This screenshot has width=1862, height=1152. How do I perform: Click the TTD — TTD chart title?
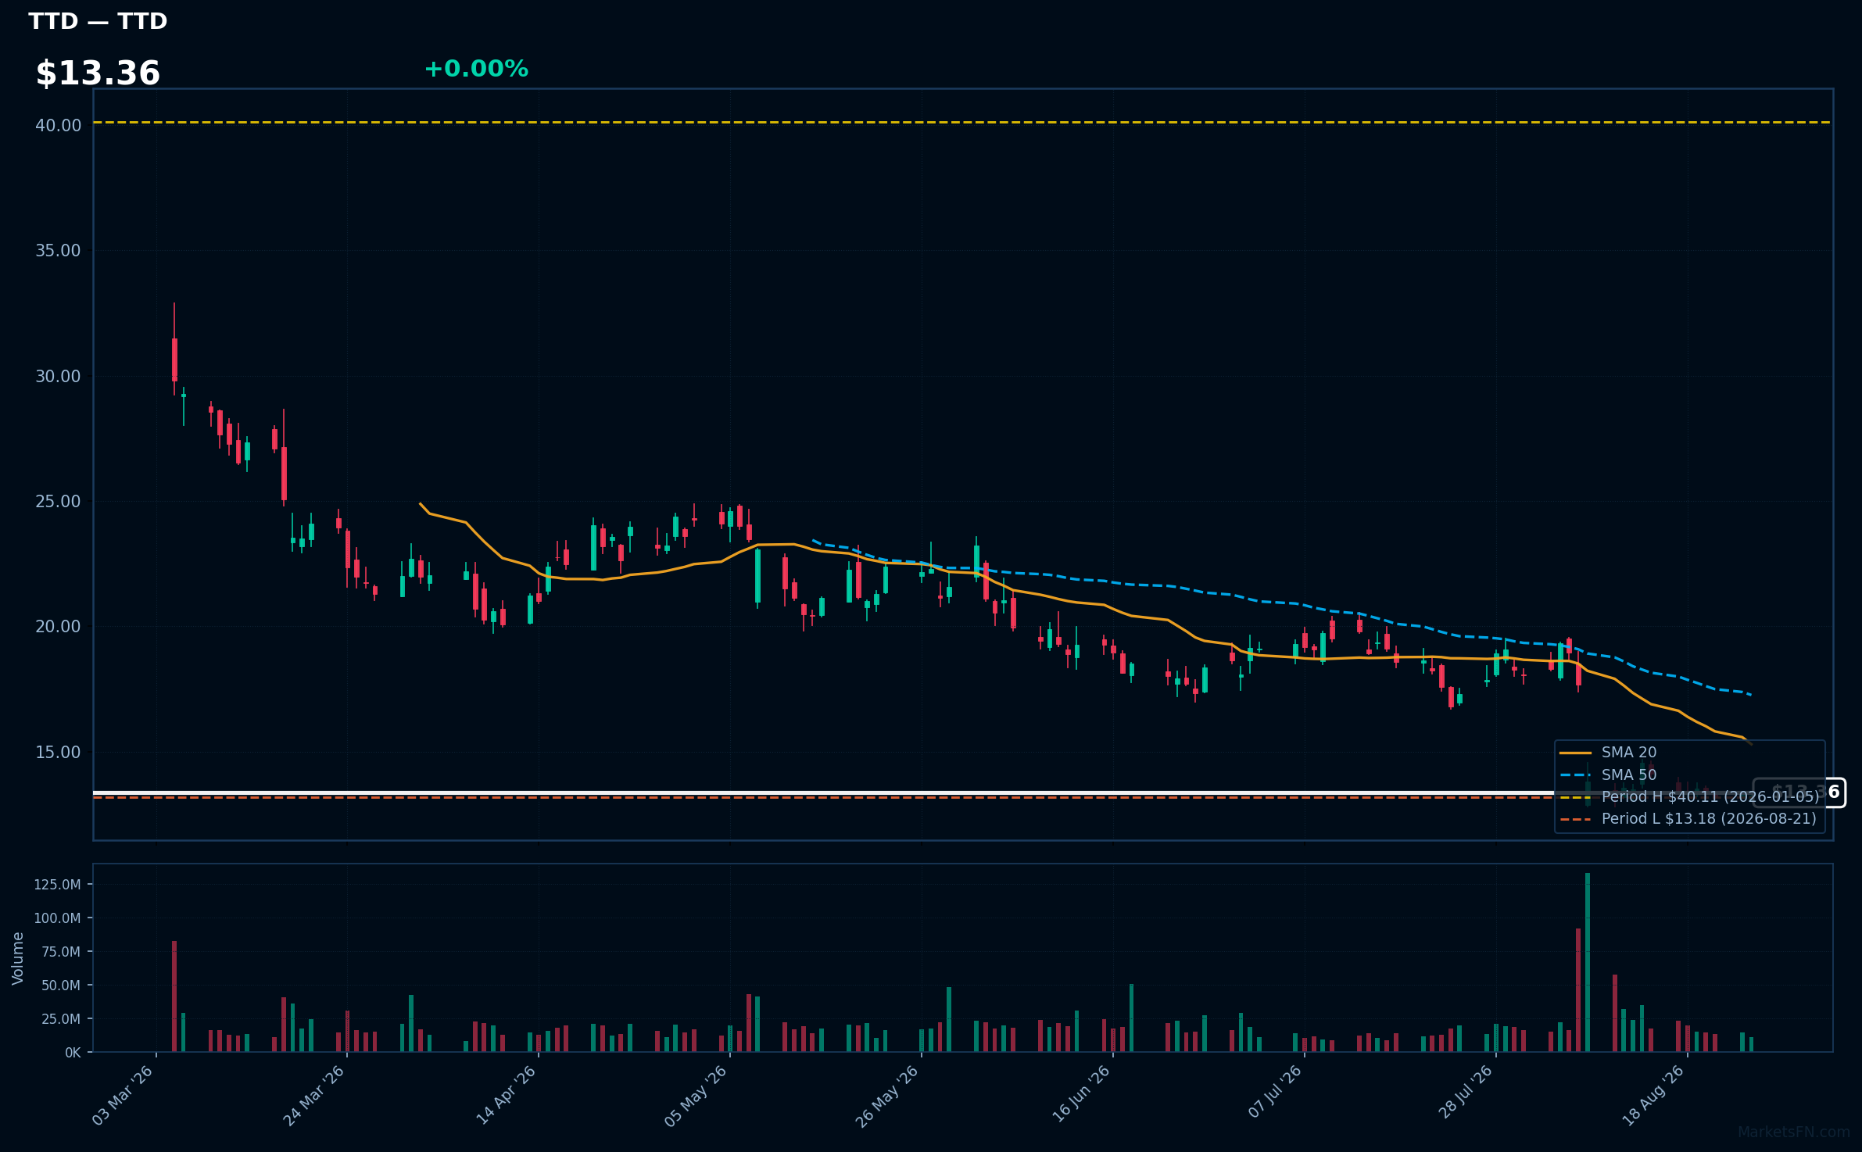click(98, 21)
